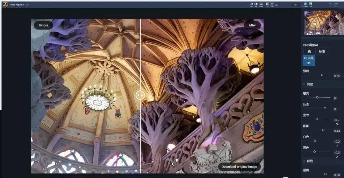Select the Split view icon
The width and height of the screenshot is (344, 178).
[256, 4]
